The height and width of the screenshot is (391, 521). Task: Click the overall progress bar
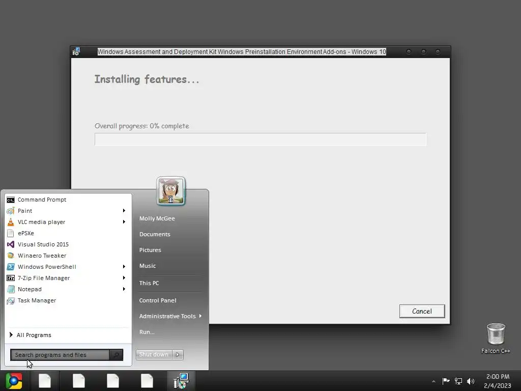click(x=260, y=139)
